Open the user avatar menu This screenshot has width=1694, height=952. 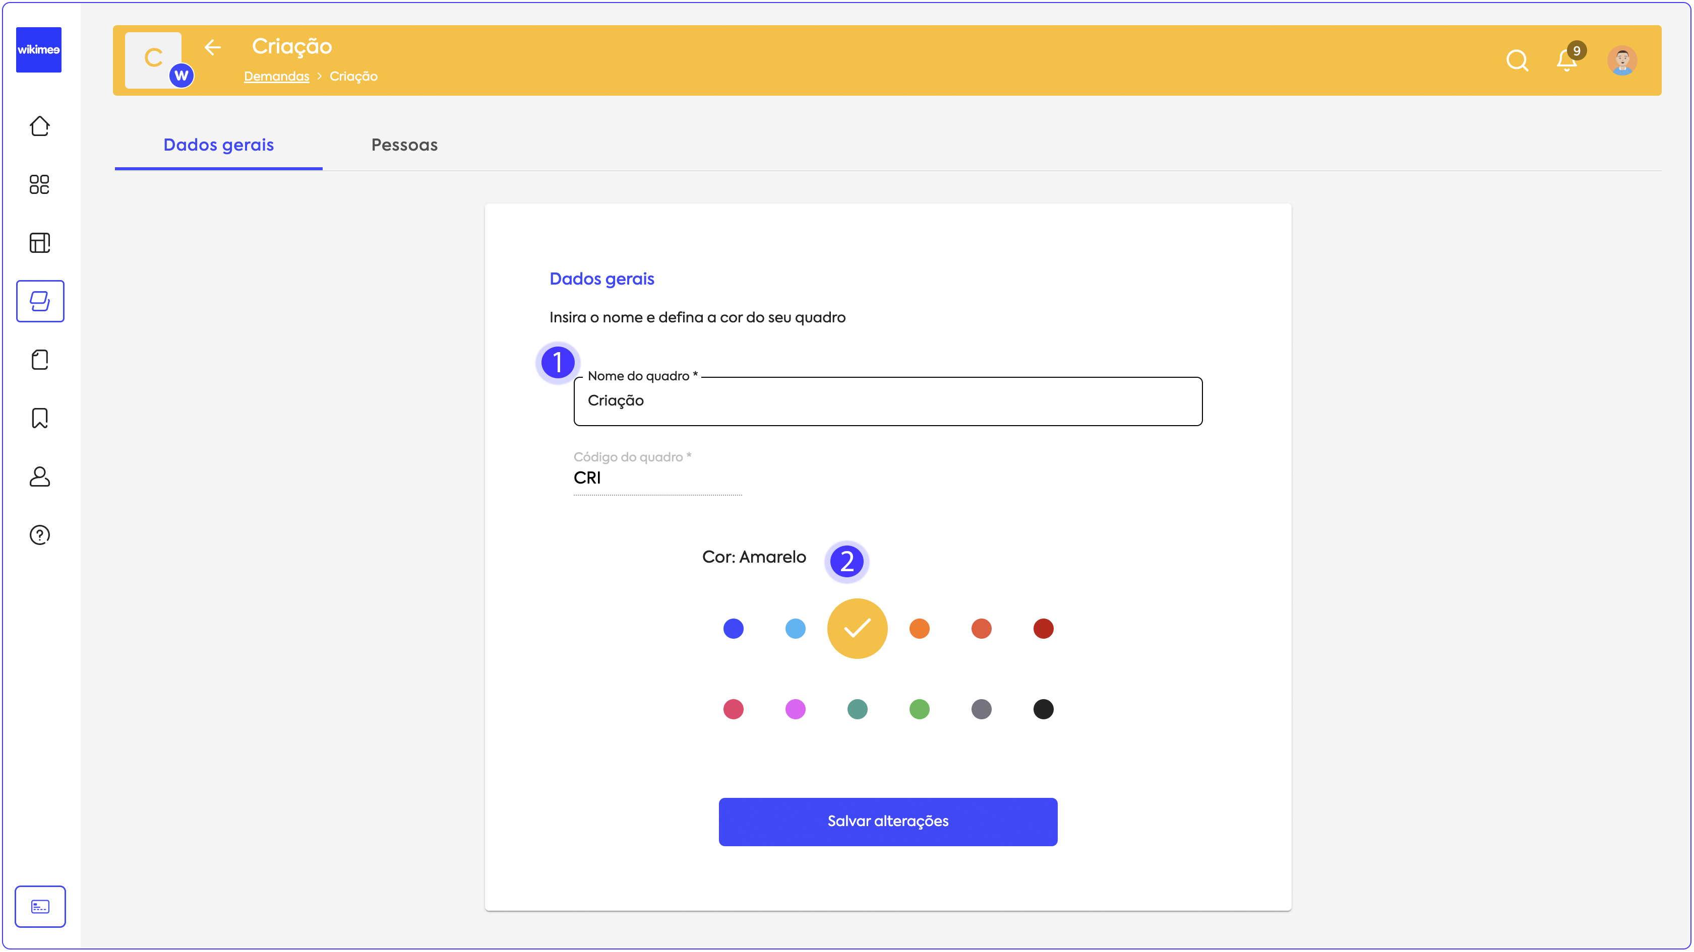click(1622, 60)
